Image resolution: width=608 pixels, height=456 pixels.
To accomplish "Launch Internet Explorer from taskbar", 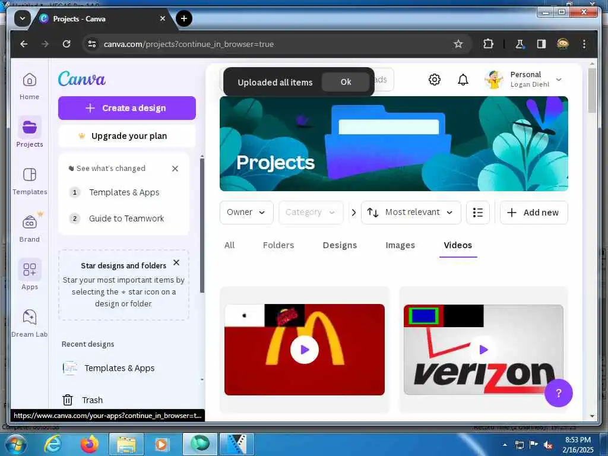I will point(53,444).
